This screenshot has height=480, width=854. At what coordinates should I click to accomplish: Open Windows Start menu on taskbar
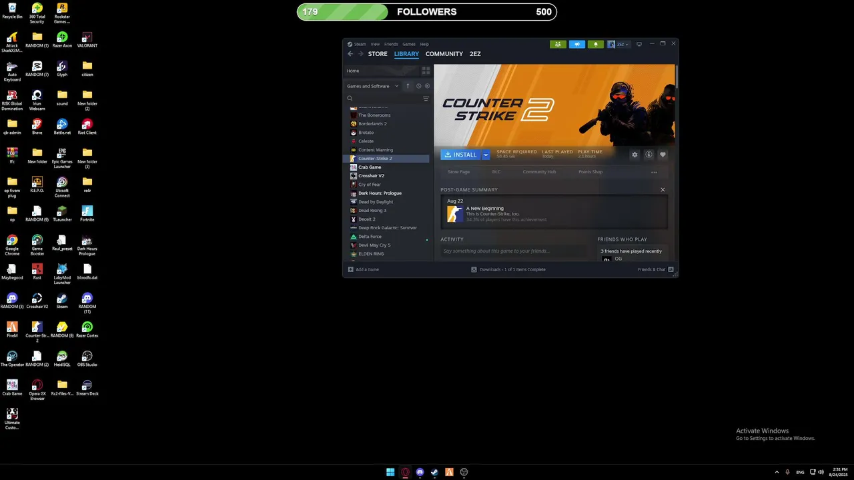click(x=390, y=472)
